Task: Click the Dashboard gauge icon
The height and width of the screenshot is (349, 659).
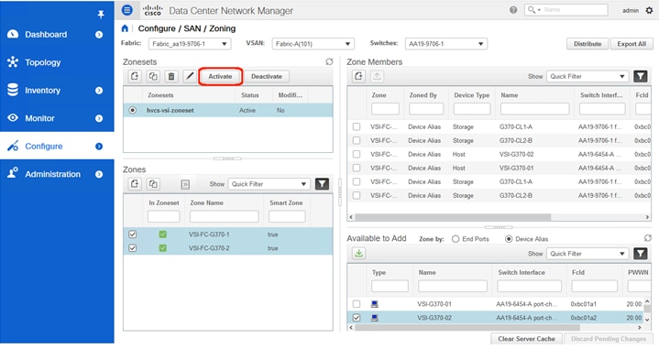Action: [13, 34]
